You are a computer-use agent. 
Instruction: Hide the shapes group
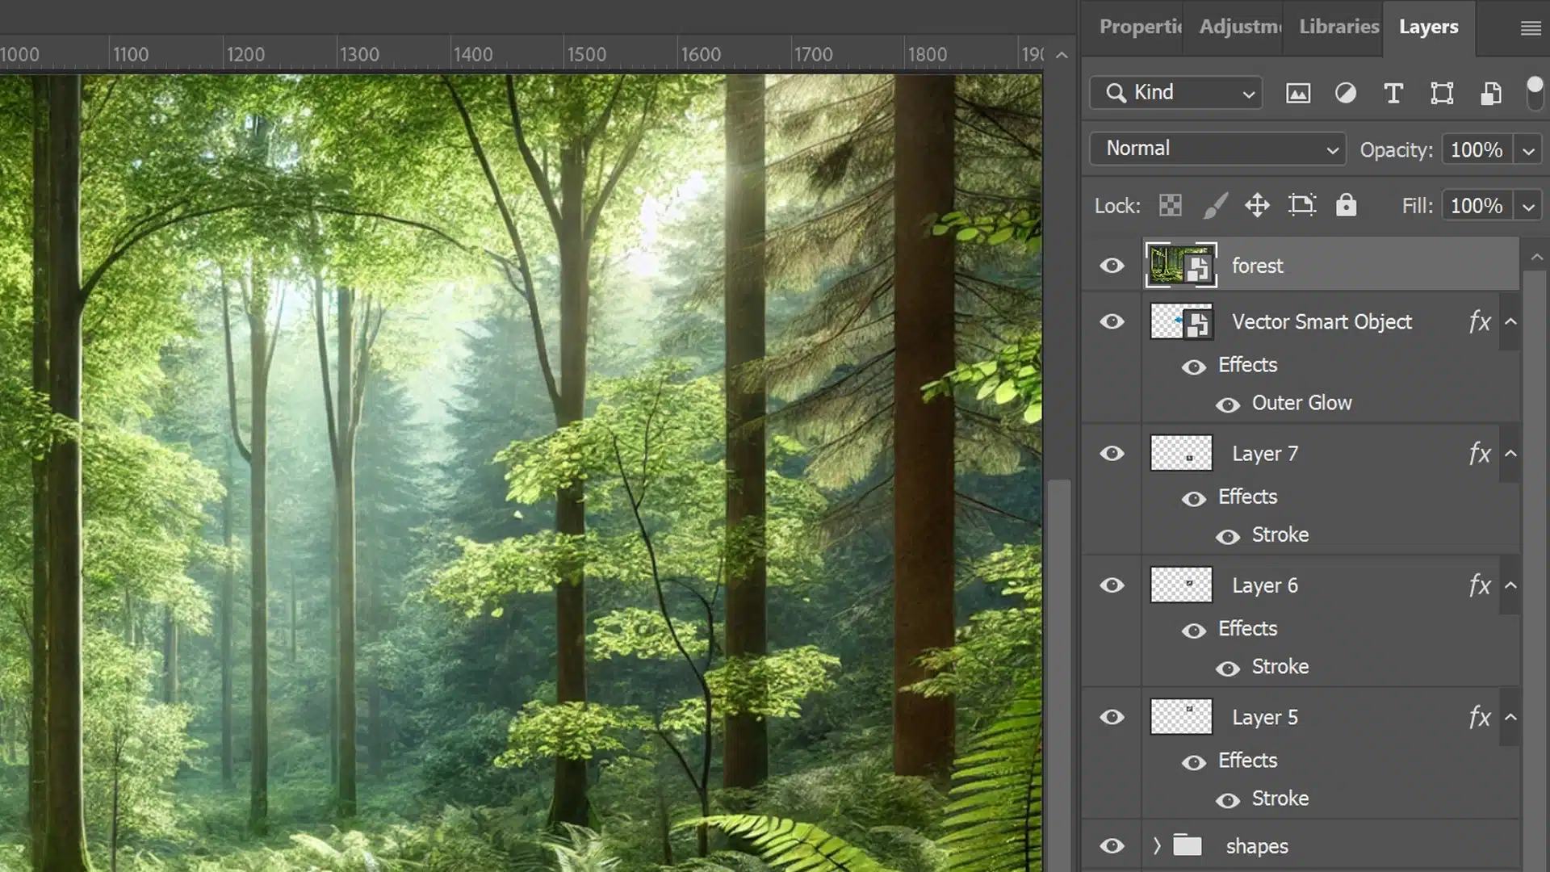point(1112,846)
